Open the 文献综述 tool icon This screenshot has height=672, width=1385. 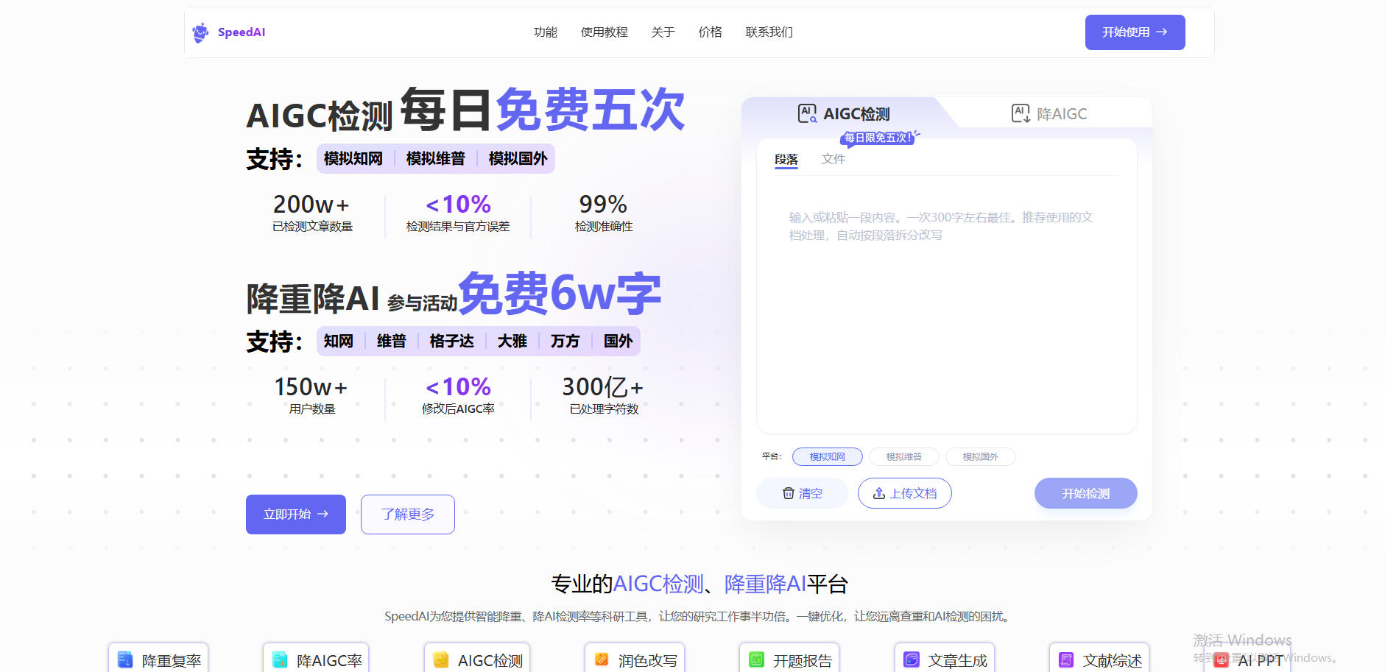click(x=1066, y=659)
